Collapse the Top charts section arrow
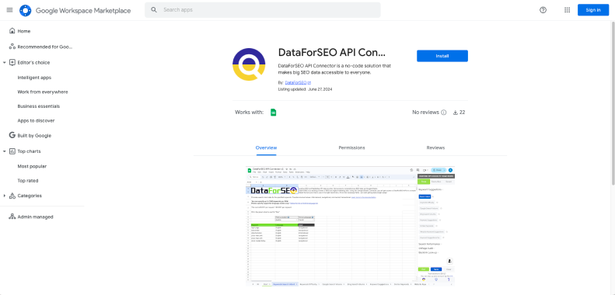 [5, 151]
